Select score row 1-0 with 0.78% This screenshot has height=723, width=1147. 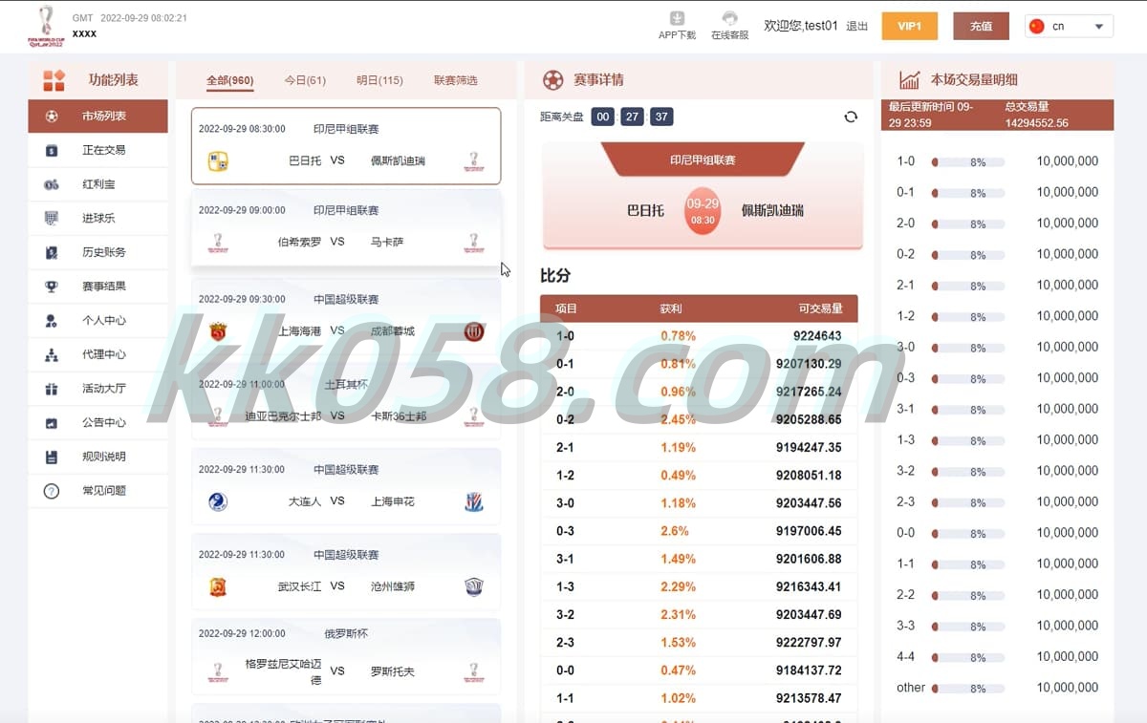tap(699, 336)
